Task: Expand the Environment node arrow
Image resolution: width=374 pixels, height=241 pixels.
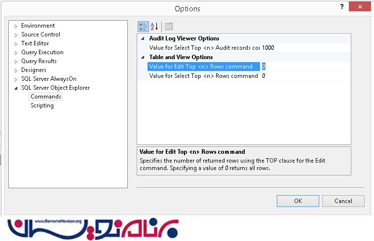Action: click(x=16, y=26)
